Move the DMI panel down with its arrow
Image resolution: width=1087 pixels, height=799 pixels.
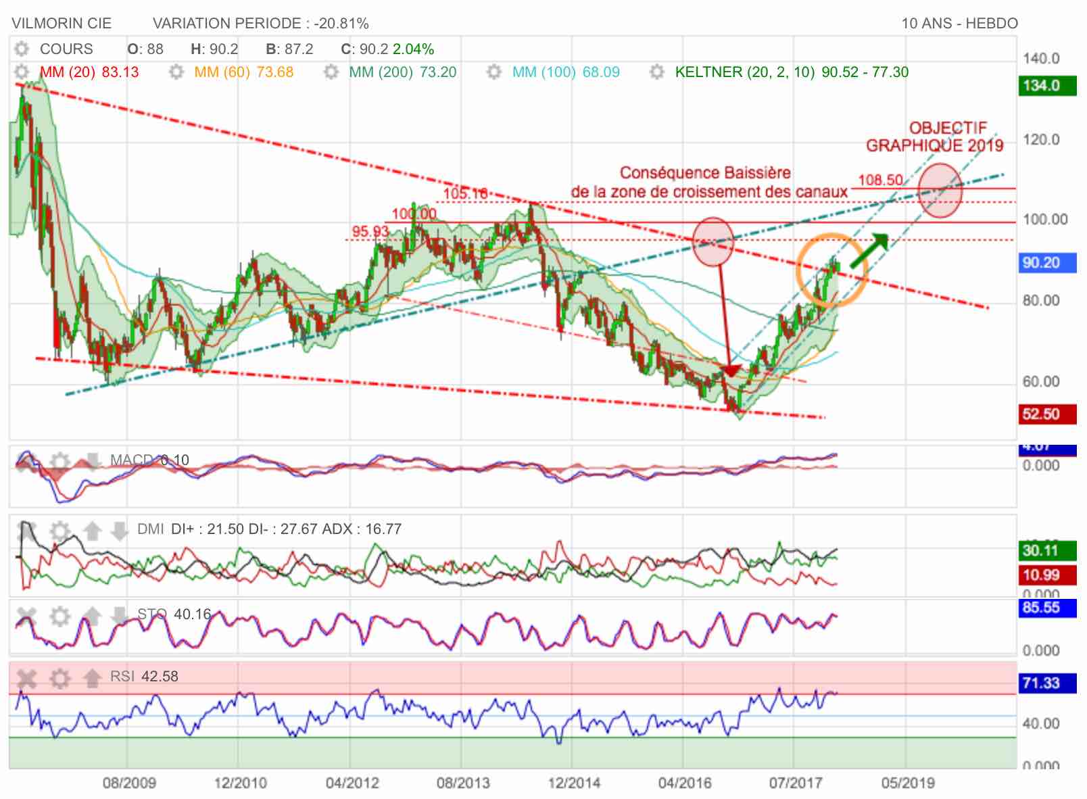[120, 530]
